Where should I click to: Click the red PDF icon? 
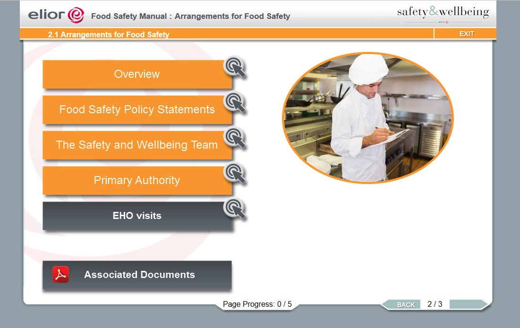[x=60, y=275]
